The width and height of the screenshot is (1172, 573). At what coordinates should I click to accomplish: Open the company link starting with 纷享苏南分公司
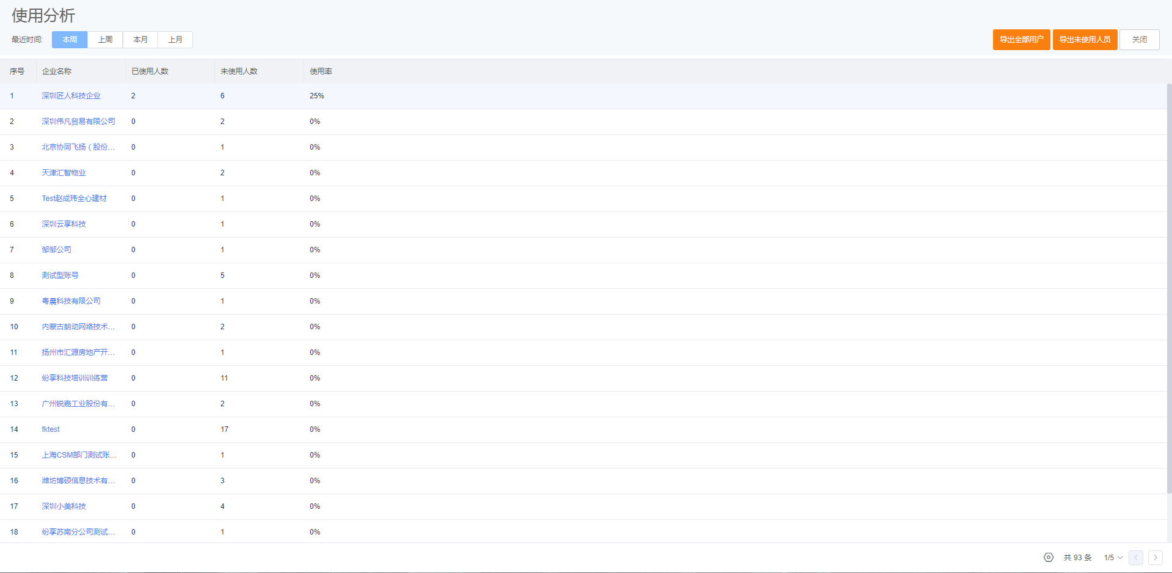(x=78, y=532)
